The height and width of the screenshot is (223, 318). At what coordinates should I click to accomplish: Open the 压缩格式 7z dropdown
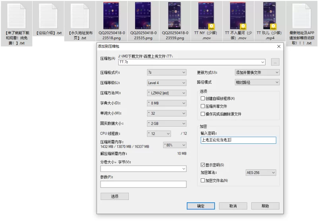(167, 72)
